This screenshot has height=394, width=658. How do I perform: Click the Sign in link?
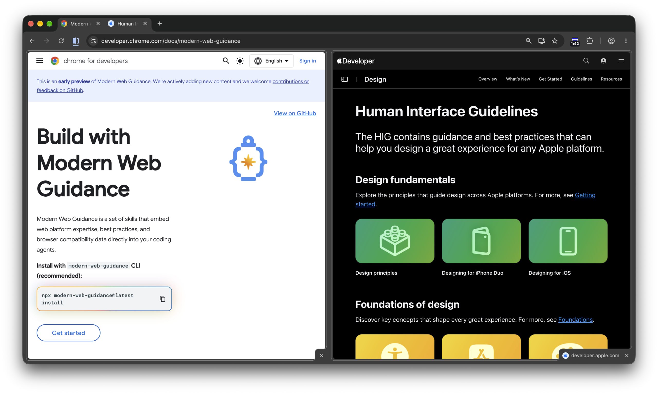[308, 61]
